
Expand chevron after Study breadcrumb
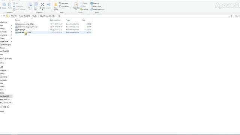[x=38, y=16]
